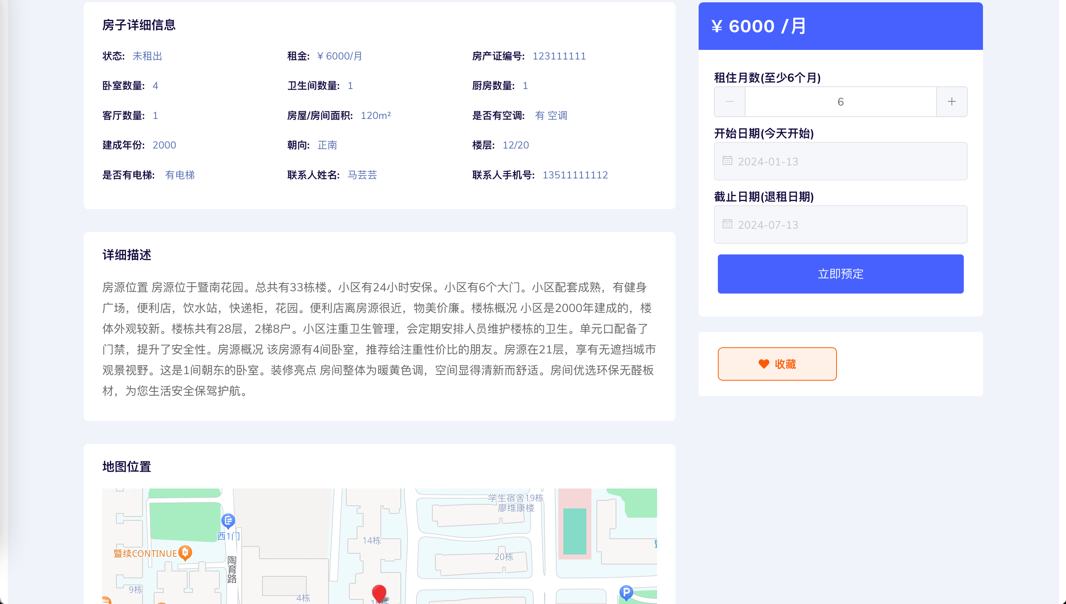The width and height of the screenshot is (1066, 604).
Task: Click the plus icon to increase rental months
Action: click(x=951, y=102)
